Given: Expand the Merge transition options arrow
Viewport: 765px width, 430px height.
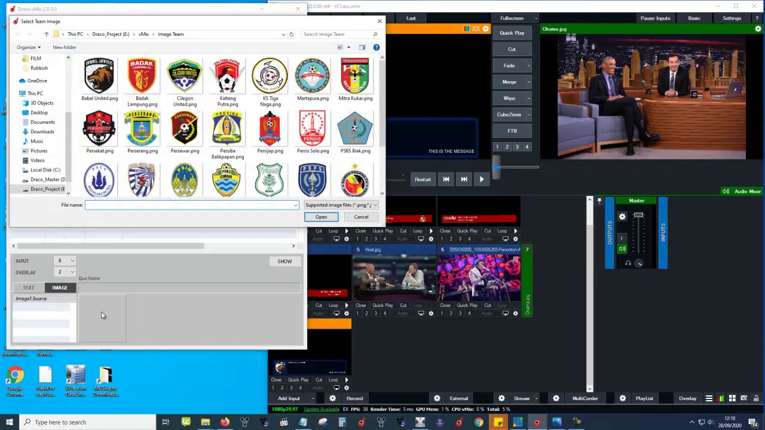Looking at the screenshot, I should [529, 82].
